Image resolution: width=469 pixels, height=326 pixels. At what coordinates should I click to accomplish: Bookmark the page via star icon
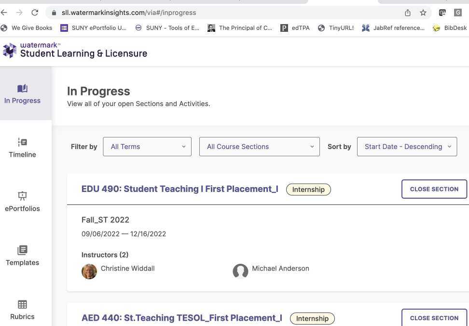423,13
